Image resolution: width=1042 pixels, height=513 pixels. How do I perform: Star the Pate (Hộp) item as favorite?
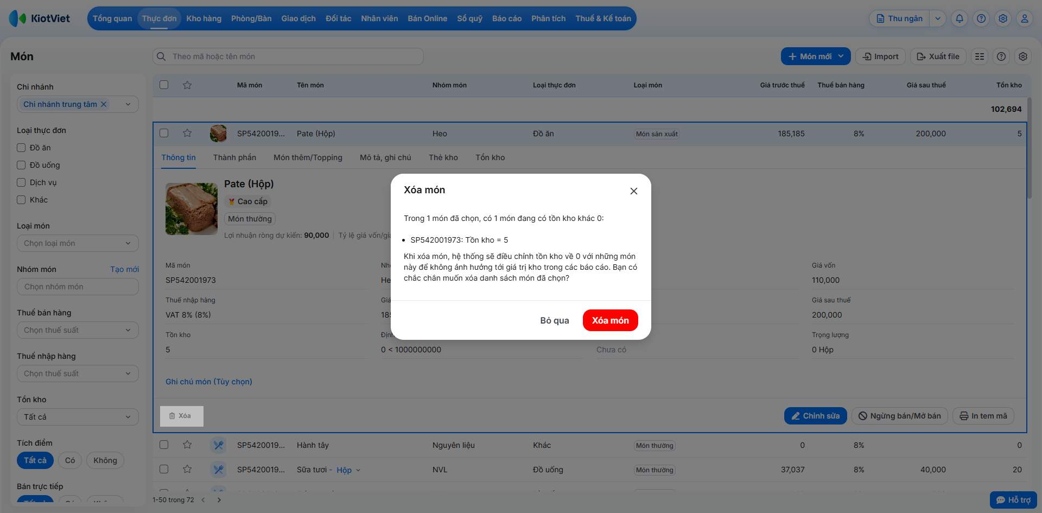pyautogui.click(x=187, y=133)
